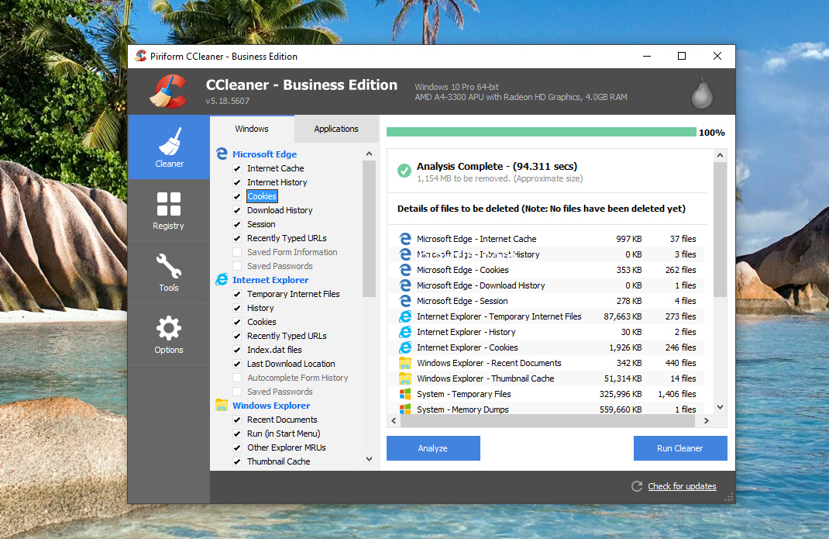Click the Edge icon beside Edge Cookies result
Image resolution: width=829 pixels, height=539 pixels.
point(405,270)
